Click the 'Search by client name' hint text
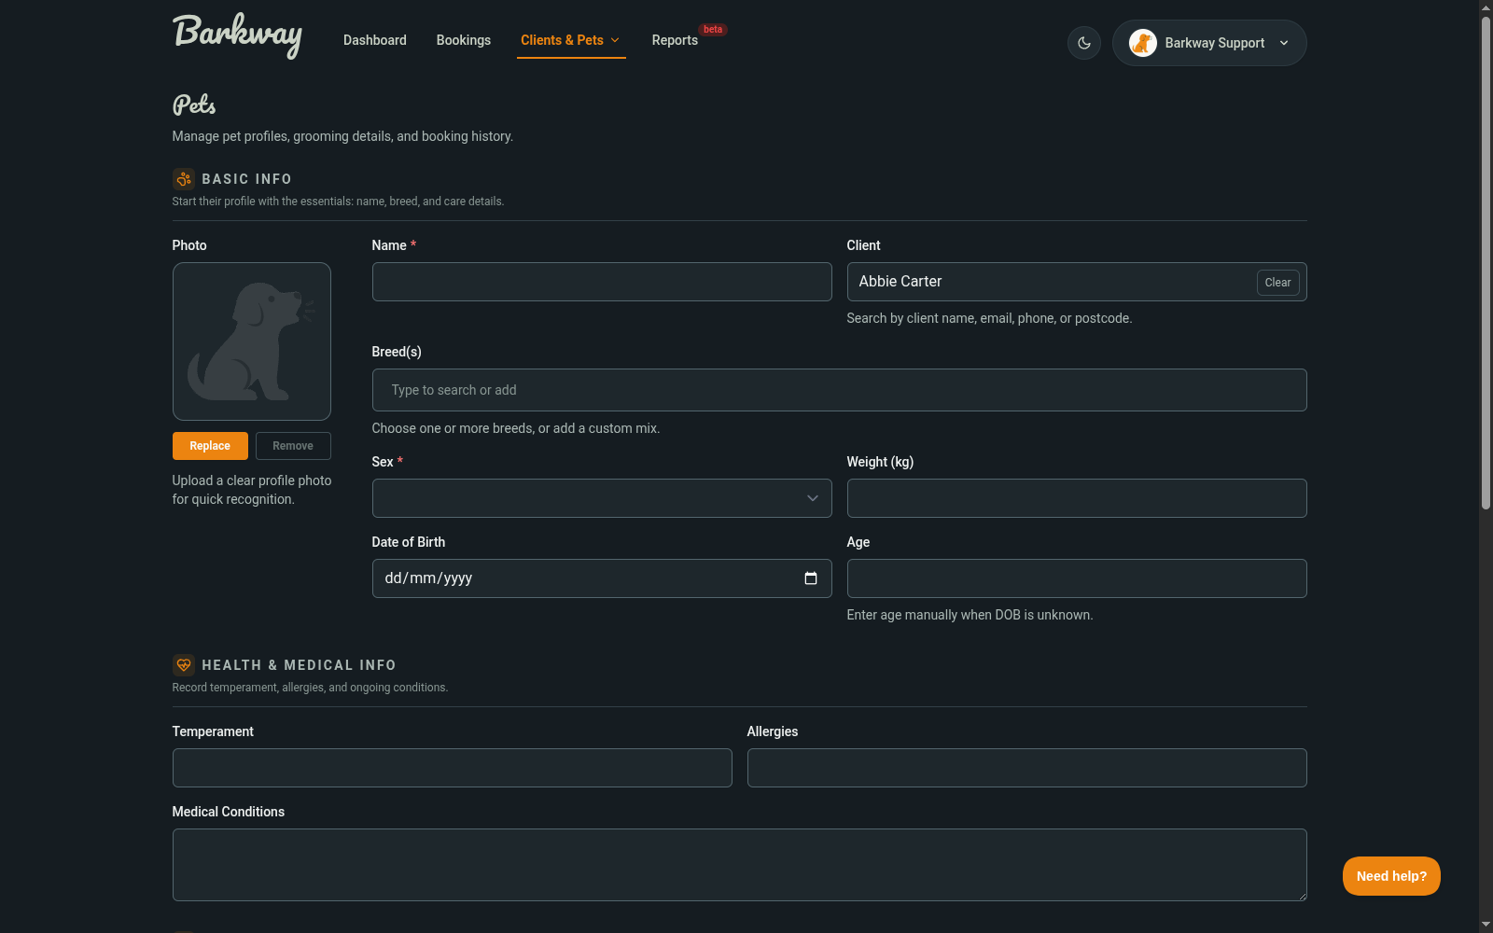Screen dimensions: 1493x933 point(989,318)
